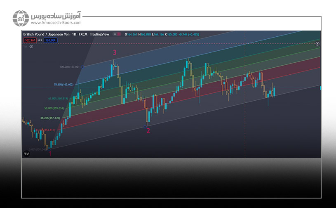
Task: Click the blue buy price 163.051 button
Action: [x=50, y=40]
